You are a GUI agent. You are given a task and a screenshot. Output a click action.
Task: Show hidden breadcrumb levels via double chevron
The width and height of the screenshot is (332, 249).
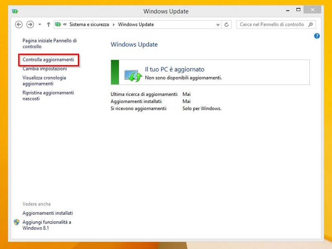click(65, 24)
